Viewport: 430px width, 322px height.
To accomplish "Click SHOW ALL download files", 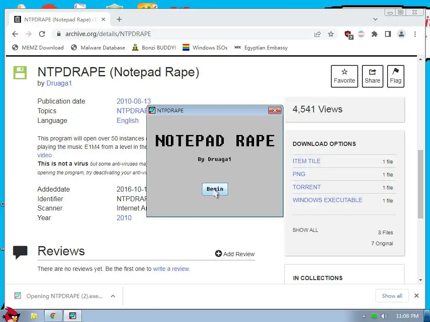I will tap(305, 230).
